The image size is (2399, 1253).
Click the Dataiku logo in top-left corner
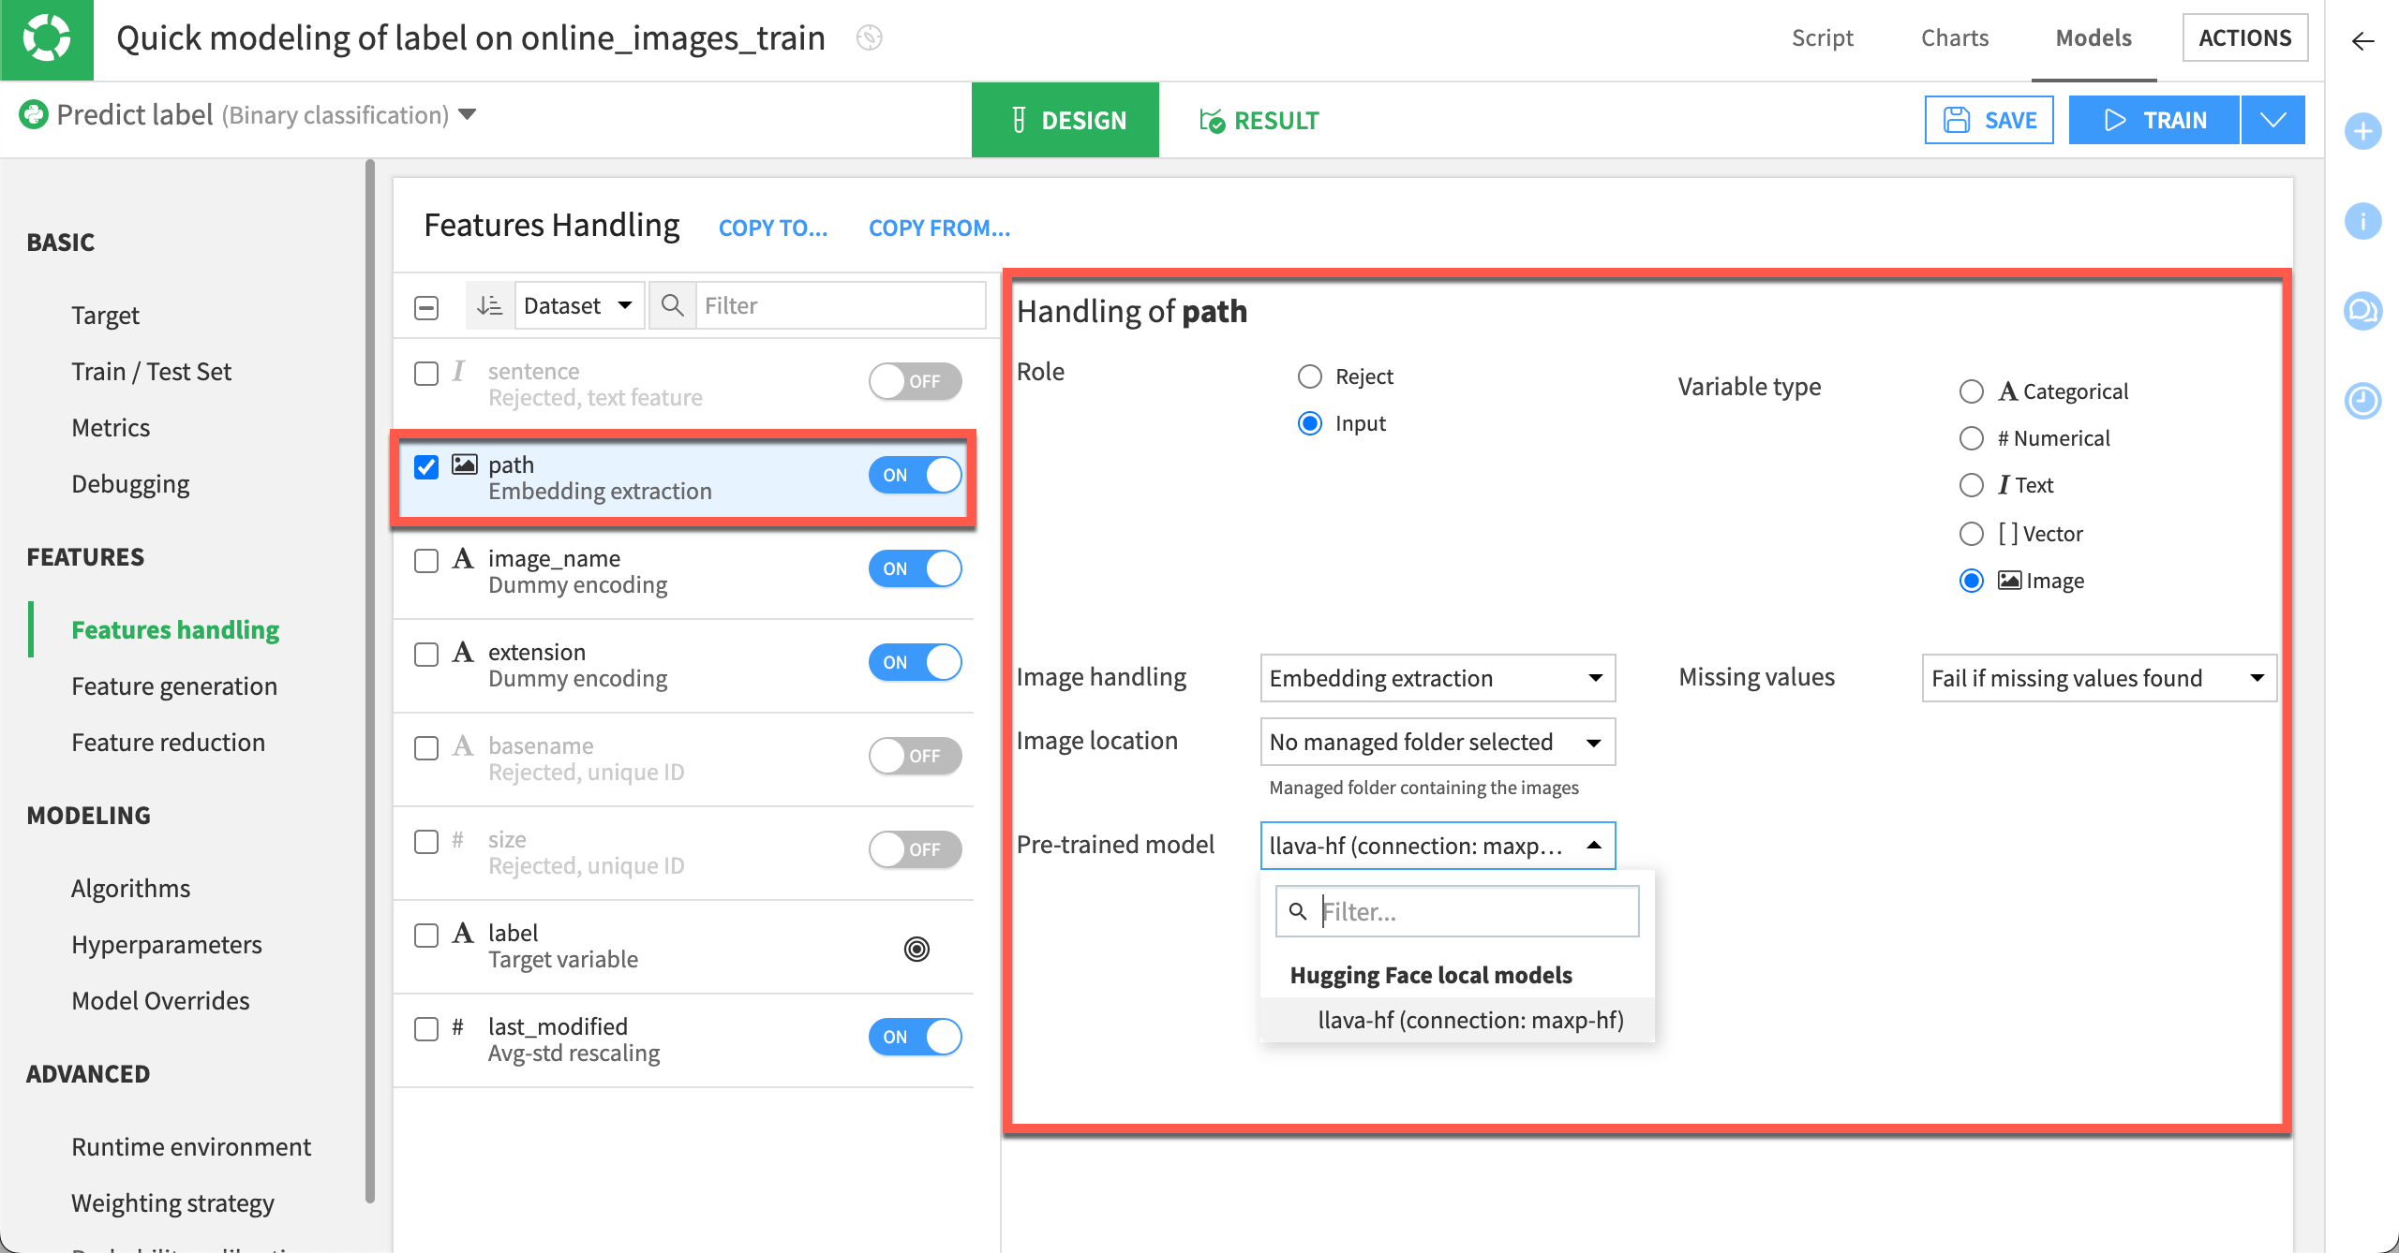pos(47,39)
